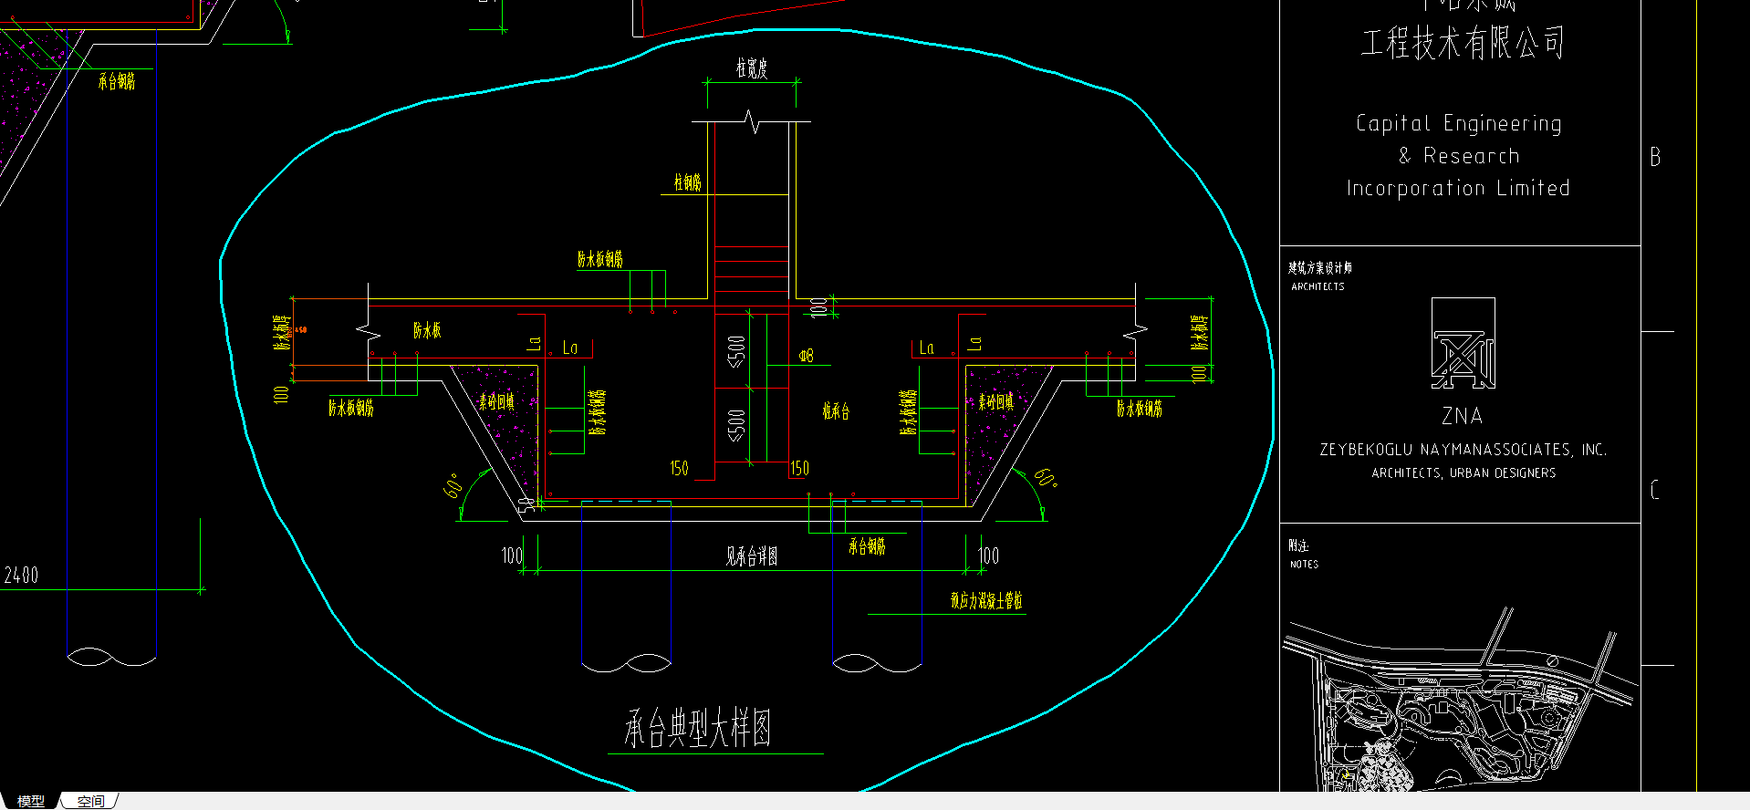This screenshot has width=1750, height=810.
Task: Click the 工程技术有限公司 company name text
Action: (1462, 43)
